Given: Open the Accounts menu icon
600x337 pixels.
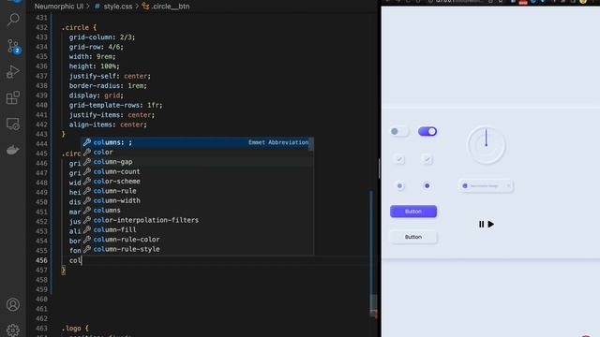Looking at the screenshot, I should click(12, 304).
